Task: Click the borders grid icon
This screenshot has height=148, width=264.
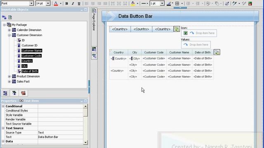Action: pyautogui.click(x=177, y=4)
